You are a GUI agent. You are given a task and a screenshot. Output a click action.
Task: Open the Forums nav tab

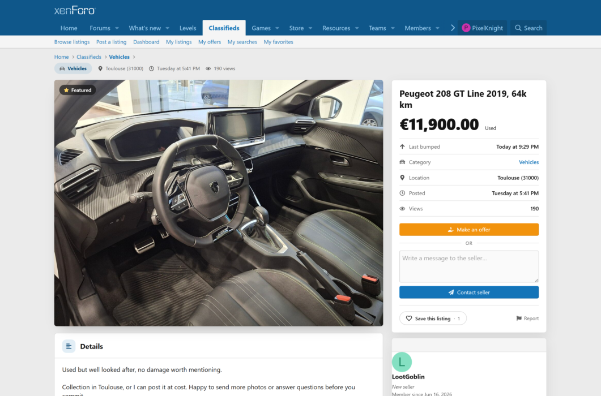[100, 28]
